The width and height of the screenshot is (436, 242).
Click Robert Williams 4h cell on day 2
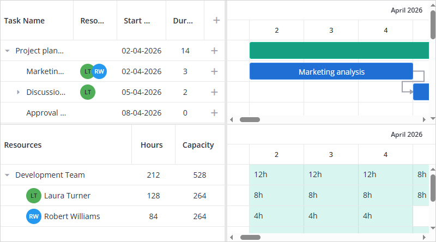tap(277, 216)
